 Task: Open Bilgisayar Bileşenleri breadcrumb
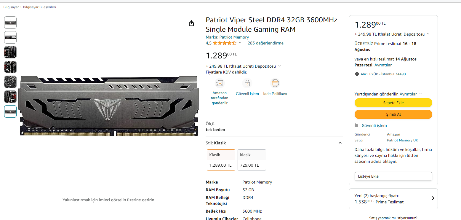click(39, 7)
